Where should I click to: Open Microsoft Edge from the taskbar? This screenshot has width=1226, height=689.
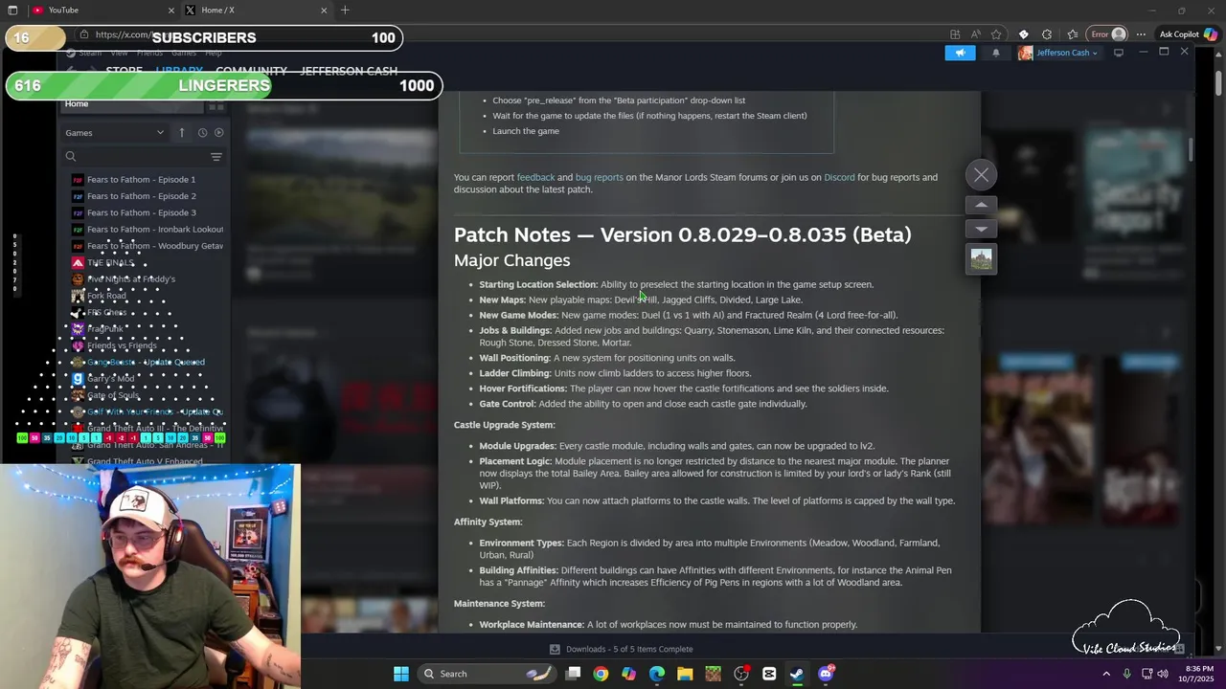click(x=657, y=674)
